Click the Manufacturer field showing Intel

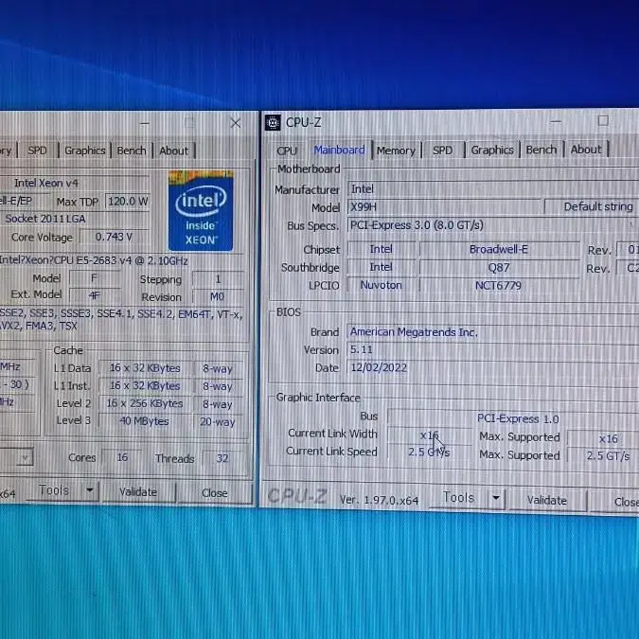[493, 189]
